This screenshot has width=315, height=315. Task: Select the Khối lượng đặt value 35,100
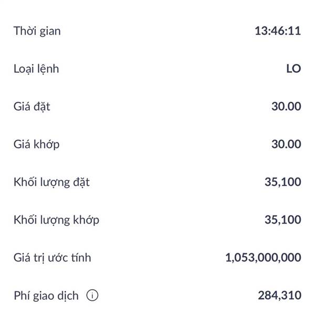(283, 182)
